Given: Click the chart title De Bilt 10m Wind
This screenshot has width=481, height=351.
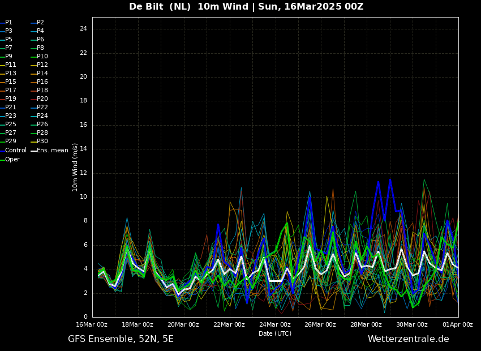Looking at the screenshot, I should tap(246, 7).
